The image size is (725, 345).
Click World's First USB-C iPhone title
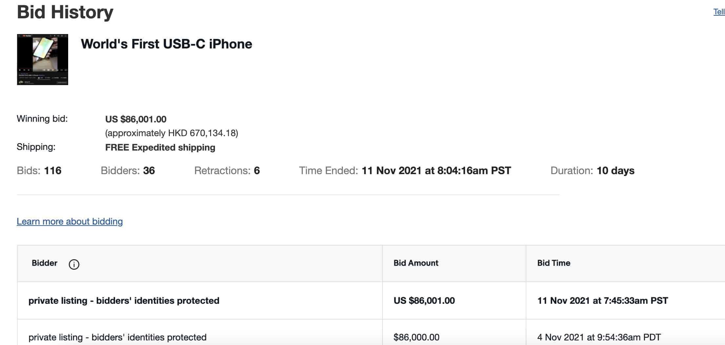click(167, 44)
